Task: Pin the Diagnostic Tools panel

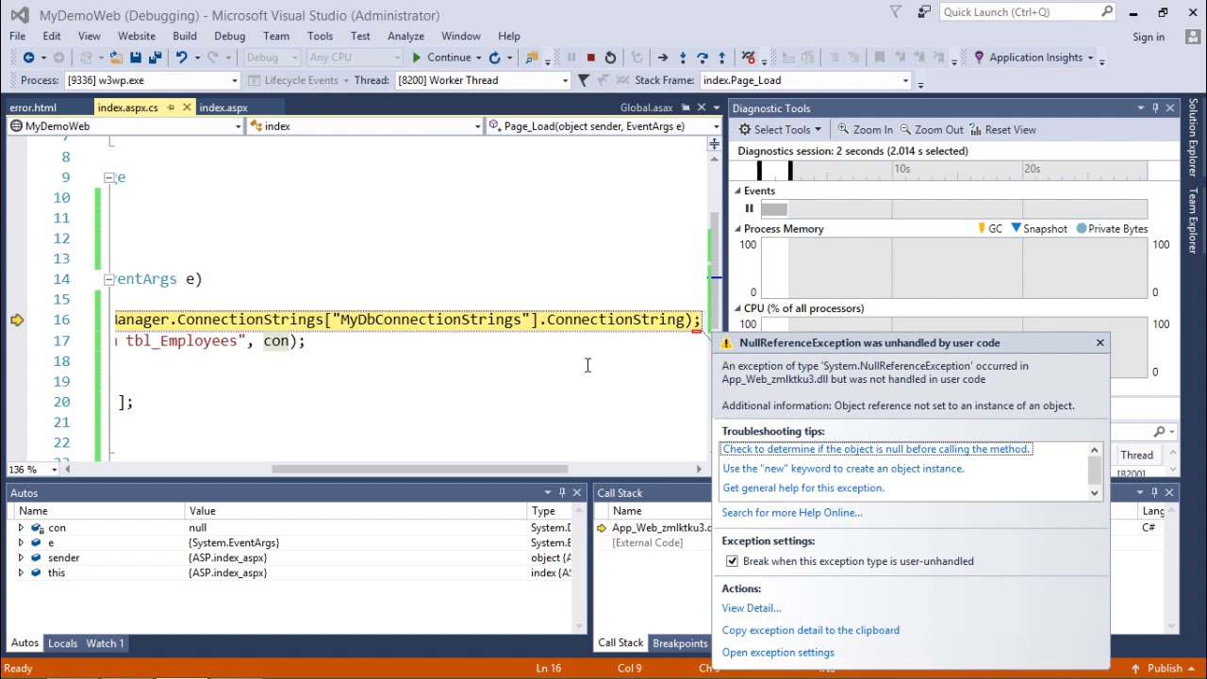Action: tap(1155, 108)
